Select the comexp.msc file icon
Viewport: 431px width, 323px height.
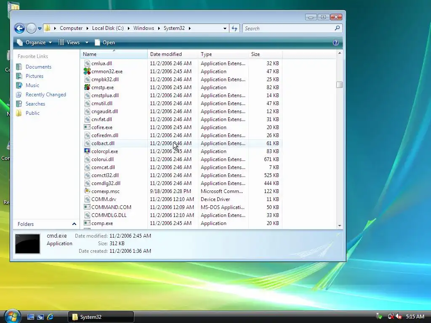coord(87,191)
